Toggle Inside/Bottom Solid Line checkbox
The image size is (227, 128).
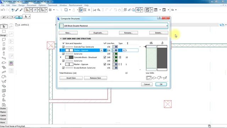pyautogui.click(x=63, y=68)
